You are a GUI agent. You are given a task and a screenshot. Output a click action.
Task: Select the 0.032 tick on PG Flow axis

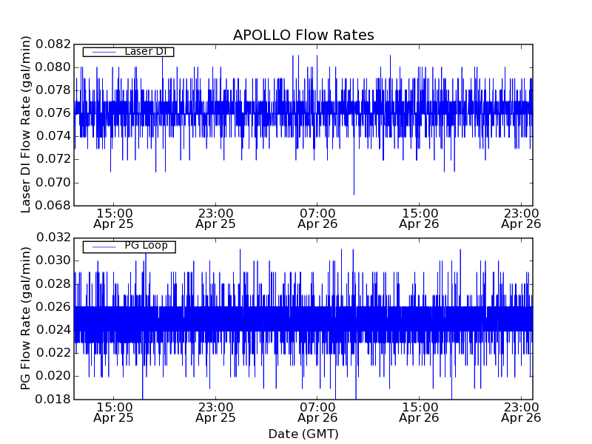53,238
